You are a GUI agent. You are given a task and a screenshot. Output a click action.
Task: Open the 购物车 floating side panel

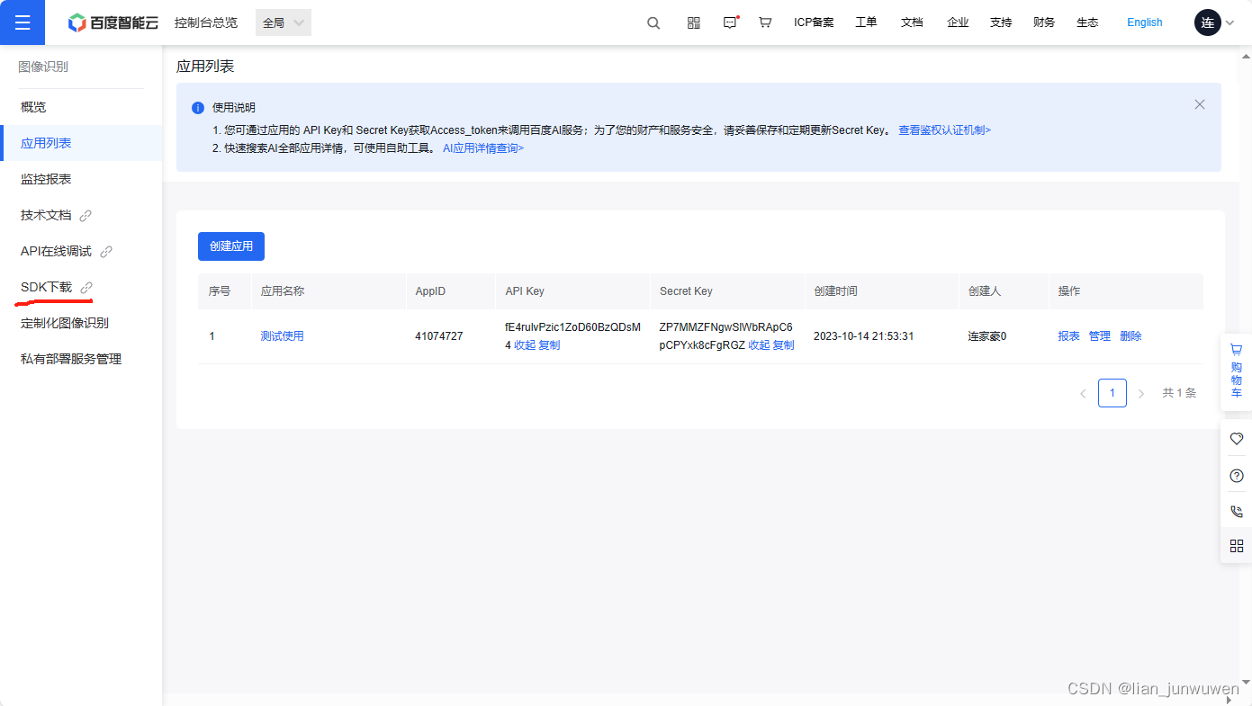pos(1237,371)
